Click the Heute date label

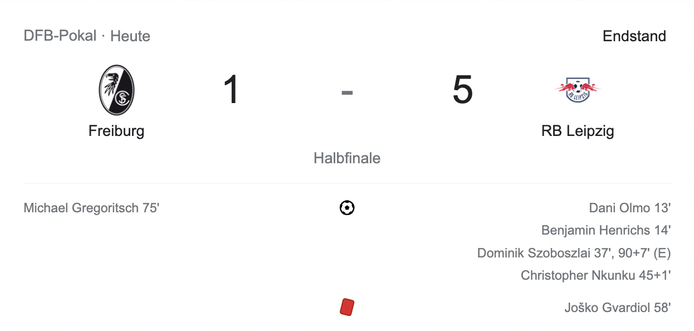coord(130,36)
